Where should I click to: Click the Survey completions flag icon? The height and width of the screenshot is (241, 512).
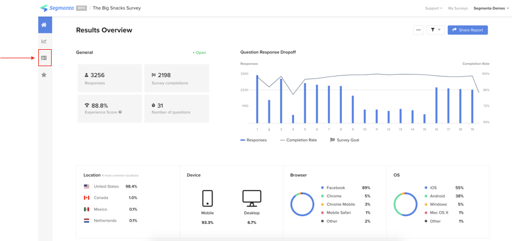(154, 75)
